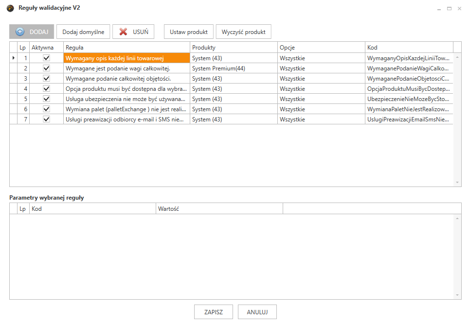Click the parameters list scroll-down arrow
469x323 pixels.
457,295
